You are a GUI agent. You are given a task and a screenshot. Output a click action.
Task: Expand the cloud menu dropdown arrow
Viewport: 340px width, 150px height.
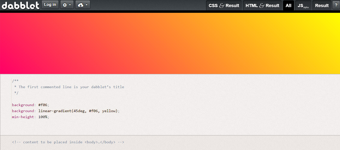pyautogui.click(x=87, y=5)
